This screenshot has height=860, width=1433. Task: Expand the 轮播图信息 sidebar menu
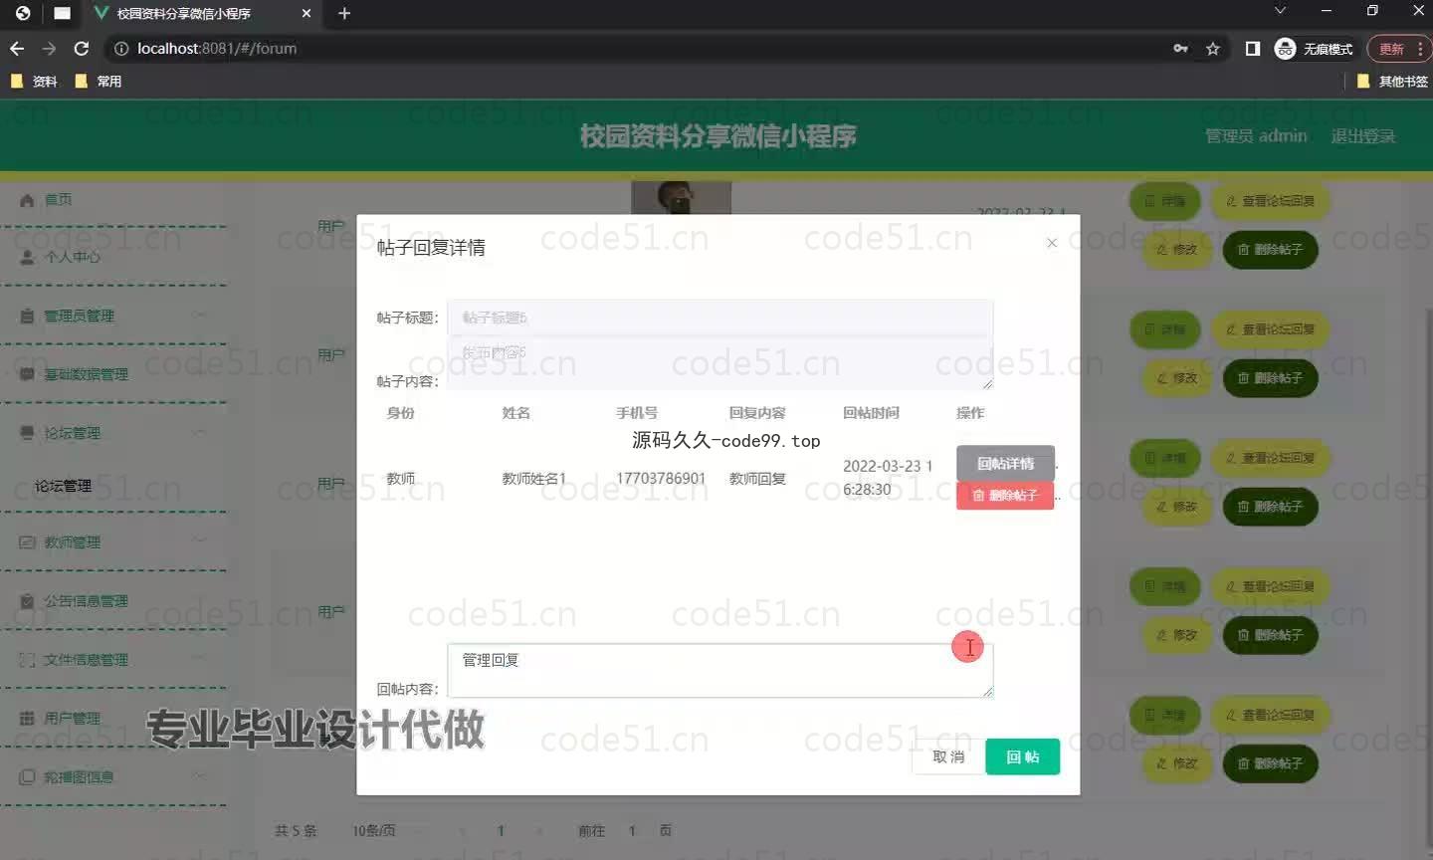(x=113, y=776)
